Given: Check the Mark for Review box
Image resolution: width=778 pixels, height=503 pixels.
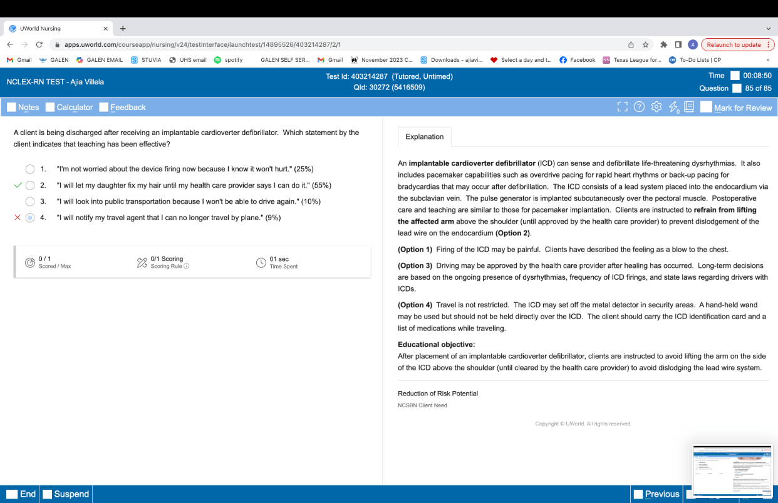Looking at the screenshot, I should (706, 107).
